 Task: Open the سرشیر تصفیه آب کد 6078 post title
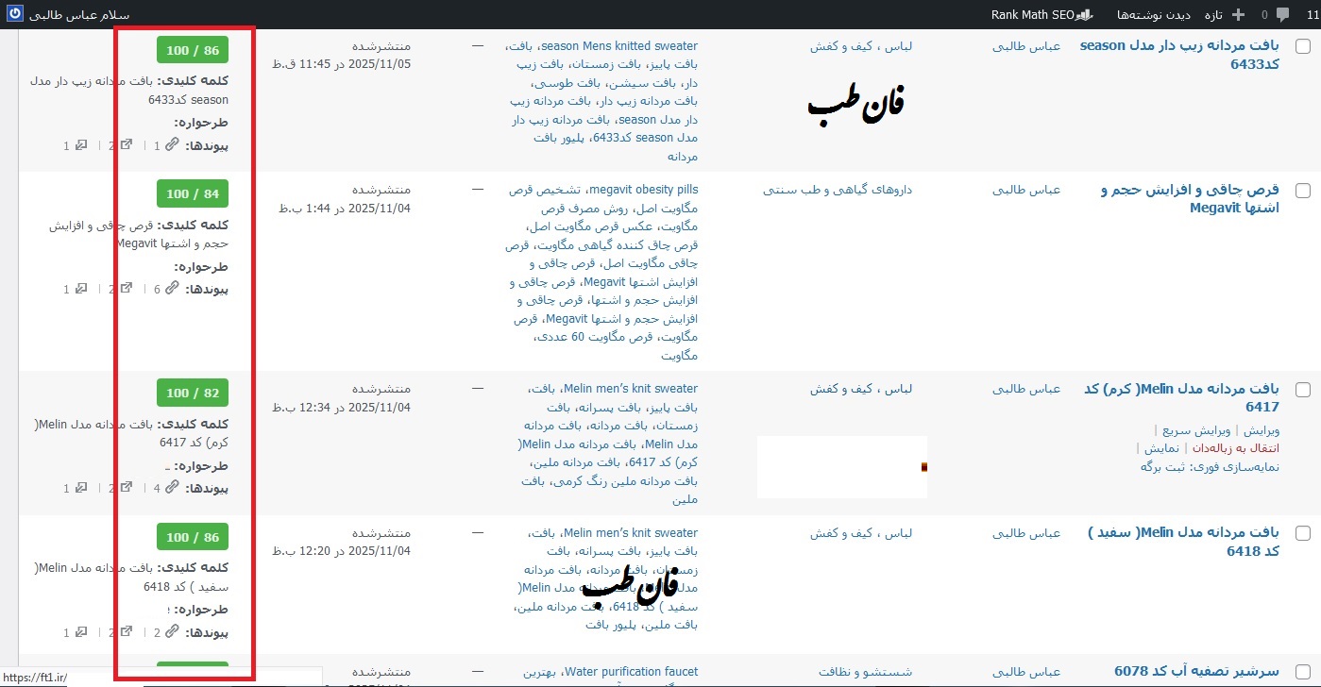(x=1196, y=672)
